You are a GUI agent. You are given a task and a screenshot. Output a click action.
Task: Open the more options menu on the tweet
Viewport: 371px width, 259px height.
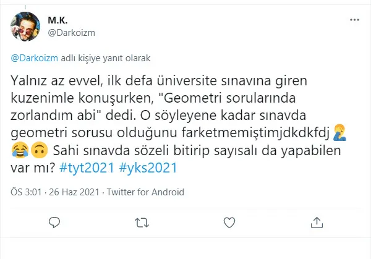pyautogui.click(x=354, y=20)
